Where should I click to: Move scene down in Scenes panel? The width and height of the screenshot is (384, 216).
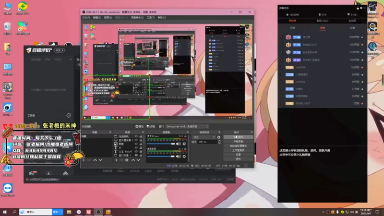(x=100, y=160)
